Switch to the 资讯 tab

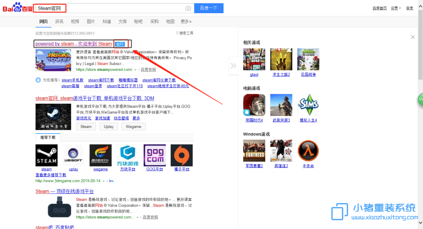point(59,22)
